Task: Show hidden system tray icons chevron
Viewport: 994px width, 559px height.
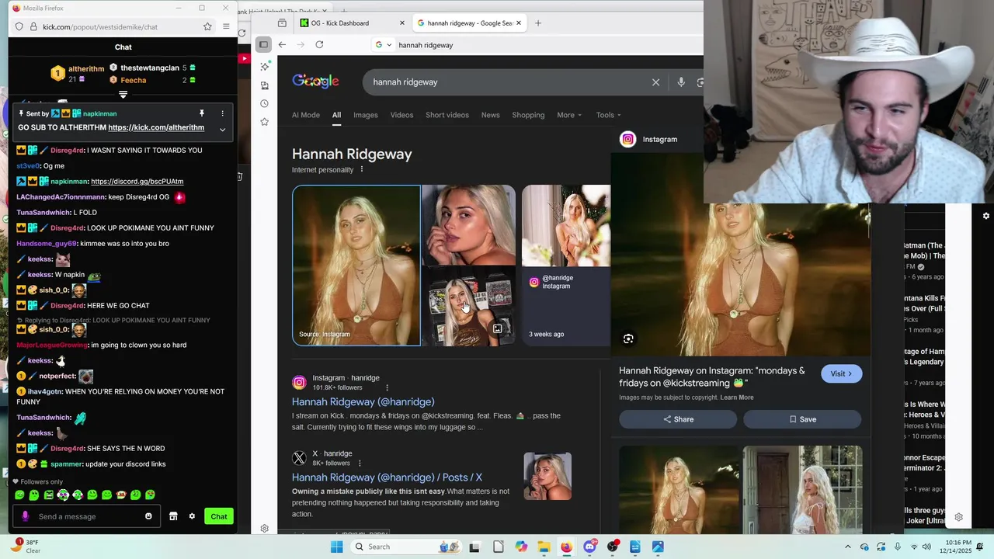Action: pos(847,547)
